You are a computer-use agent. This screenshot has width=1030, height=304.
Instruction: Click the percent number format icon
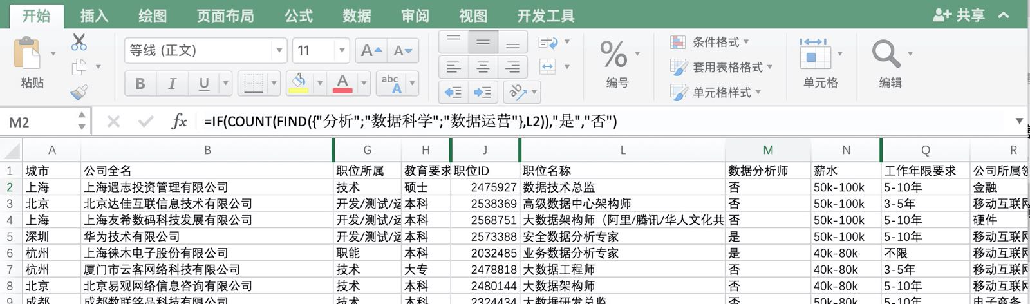[x=613, y=54]
